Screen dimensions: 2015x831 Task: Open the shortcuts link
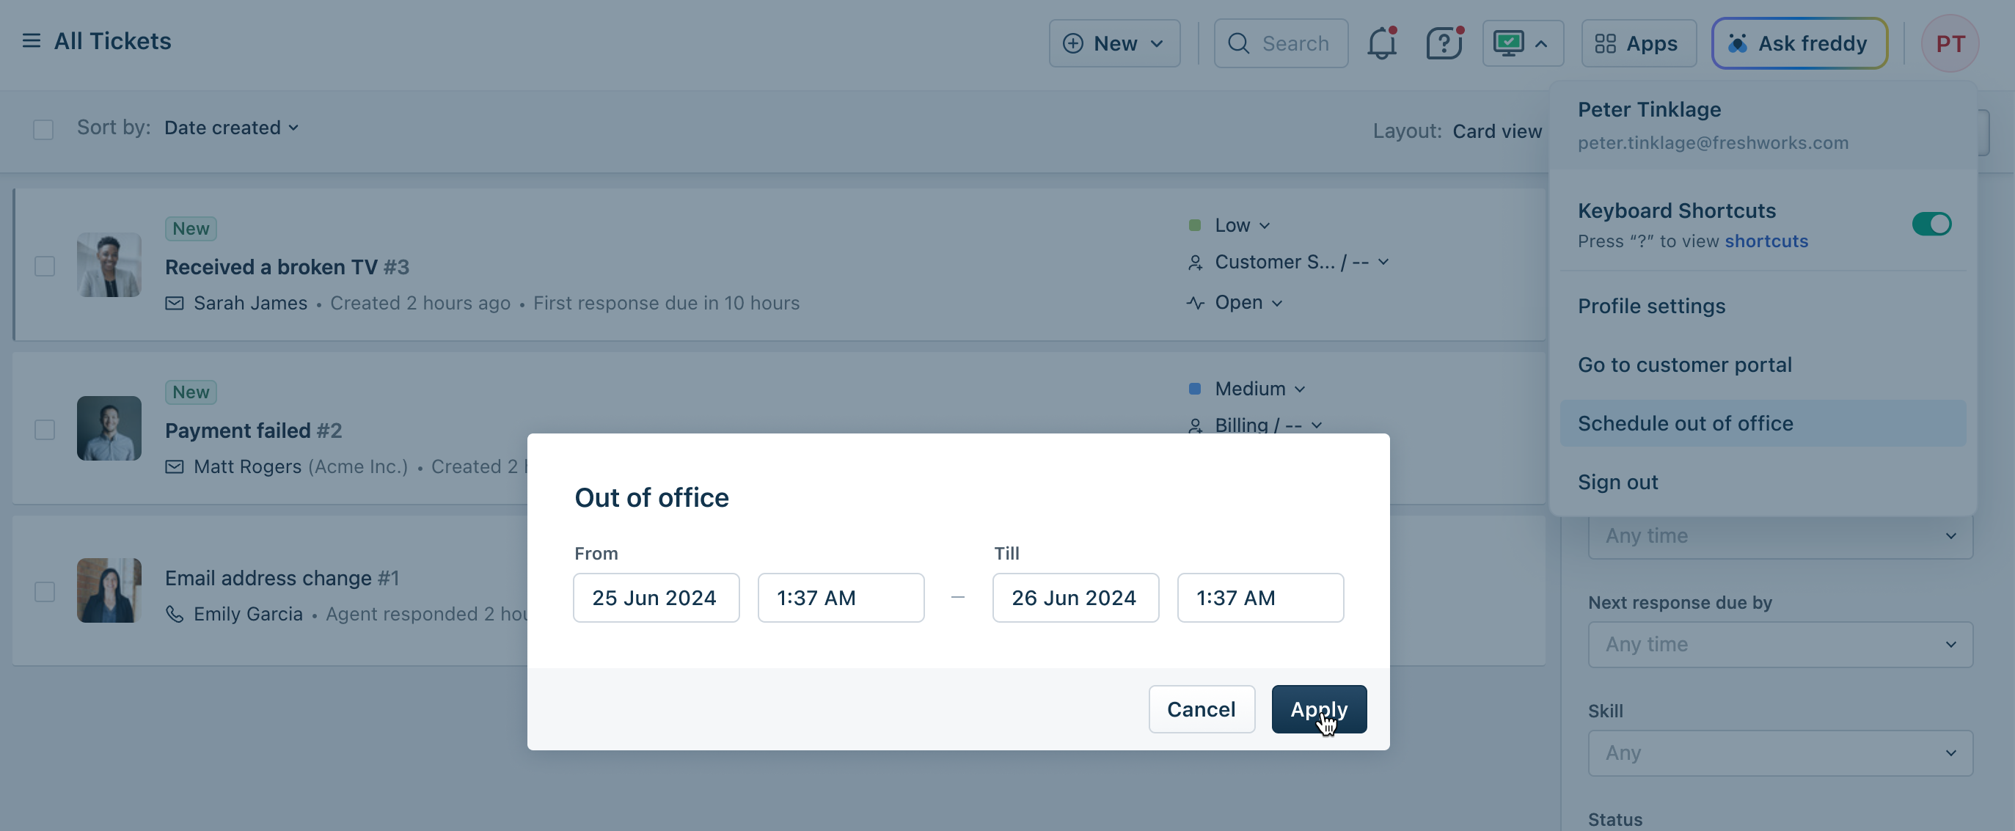[x=1766, y=241]
